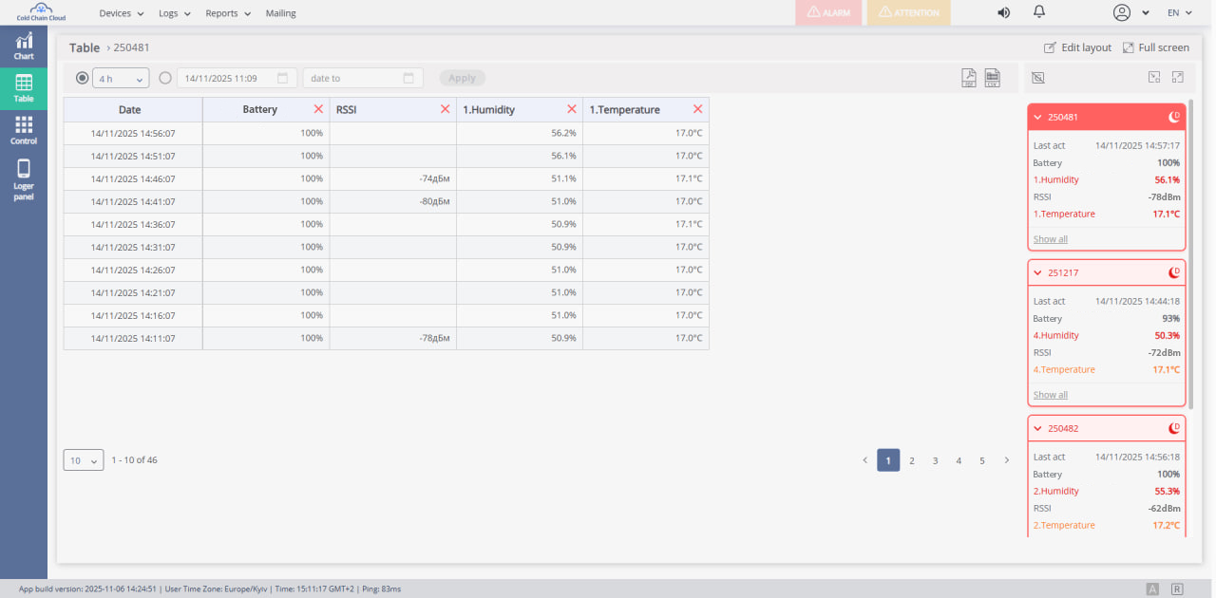Expand all device cards icon
The height and width of the screenshot is (598, 1216).
[x=1178, y=78]
